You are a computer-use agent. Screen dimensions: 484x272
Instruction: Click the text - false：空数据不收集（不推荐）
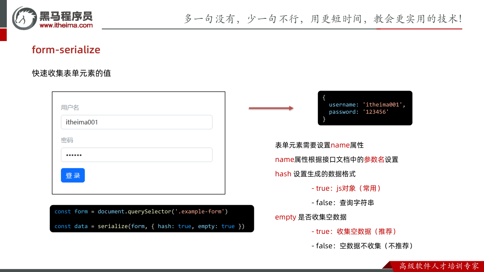pyautogui.click(x=362, y=246)
